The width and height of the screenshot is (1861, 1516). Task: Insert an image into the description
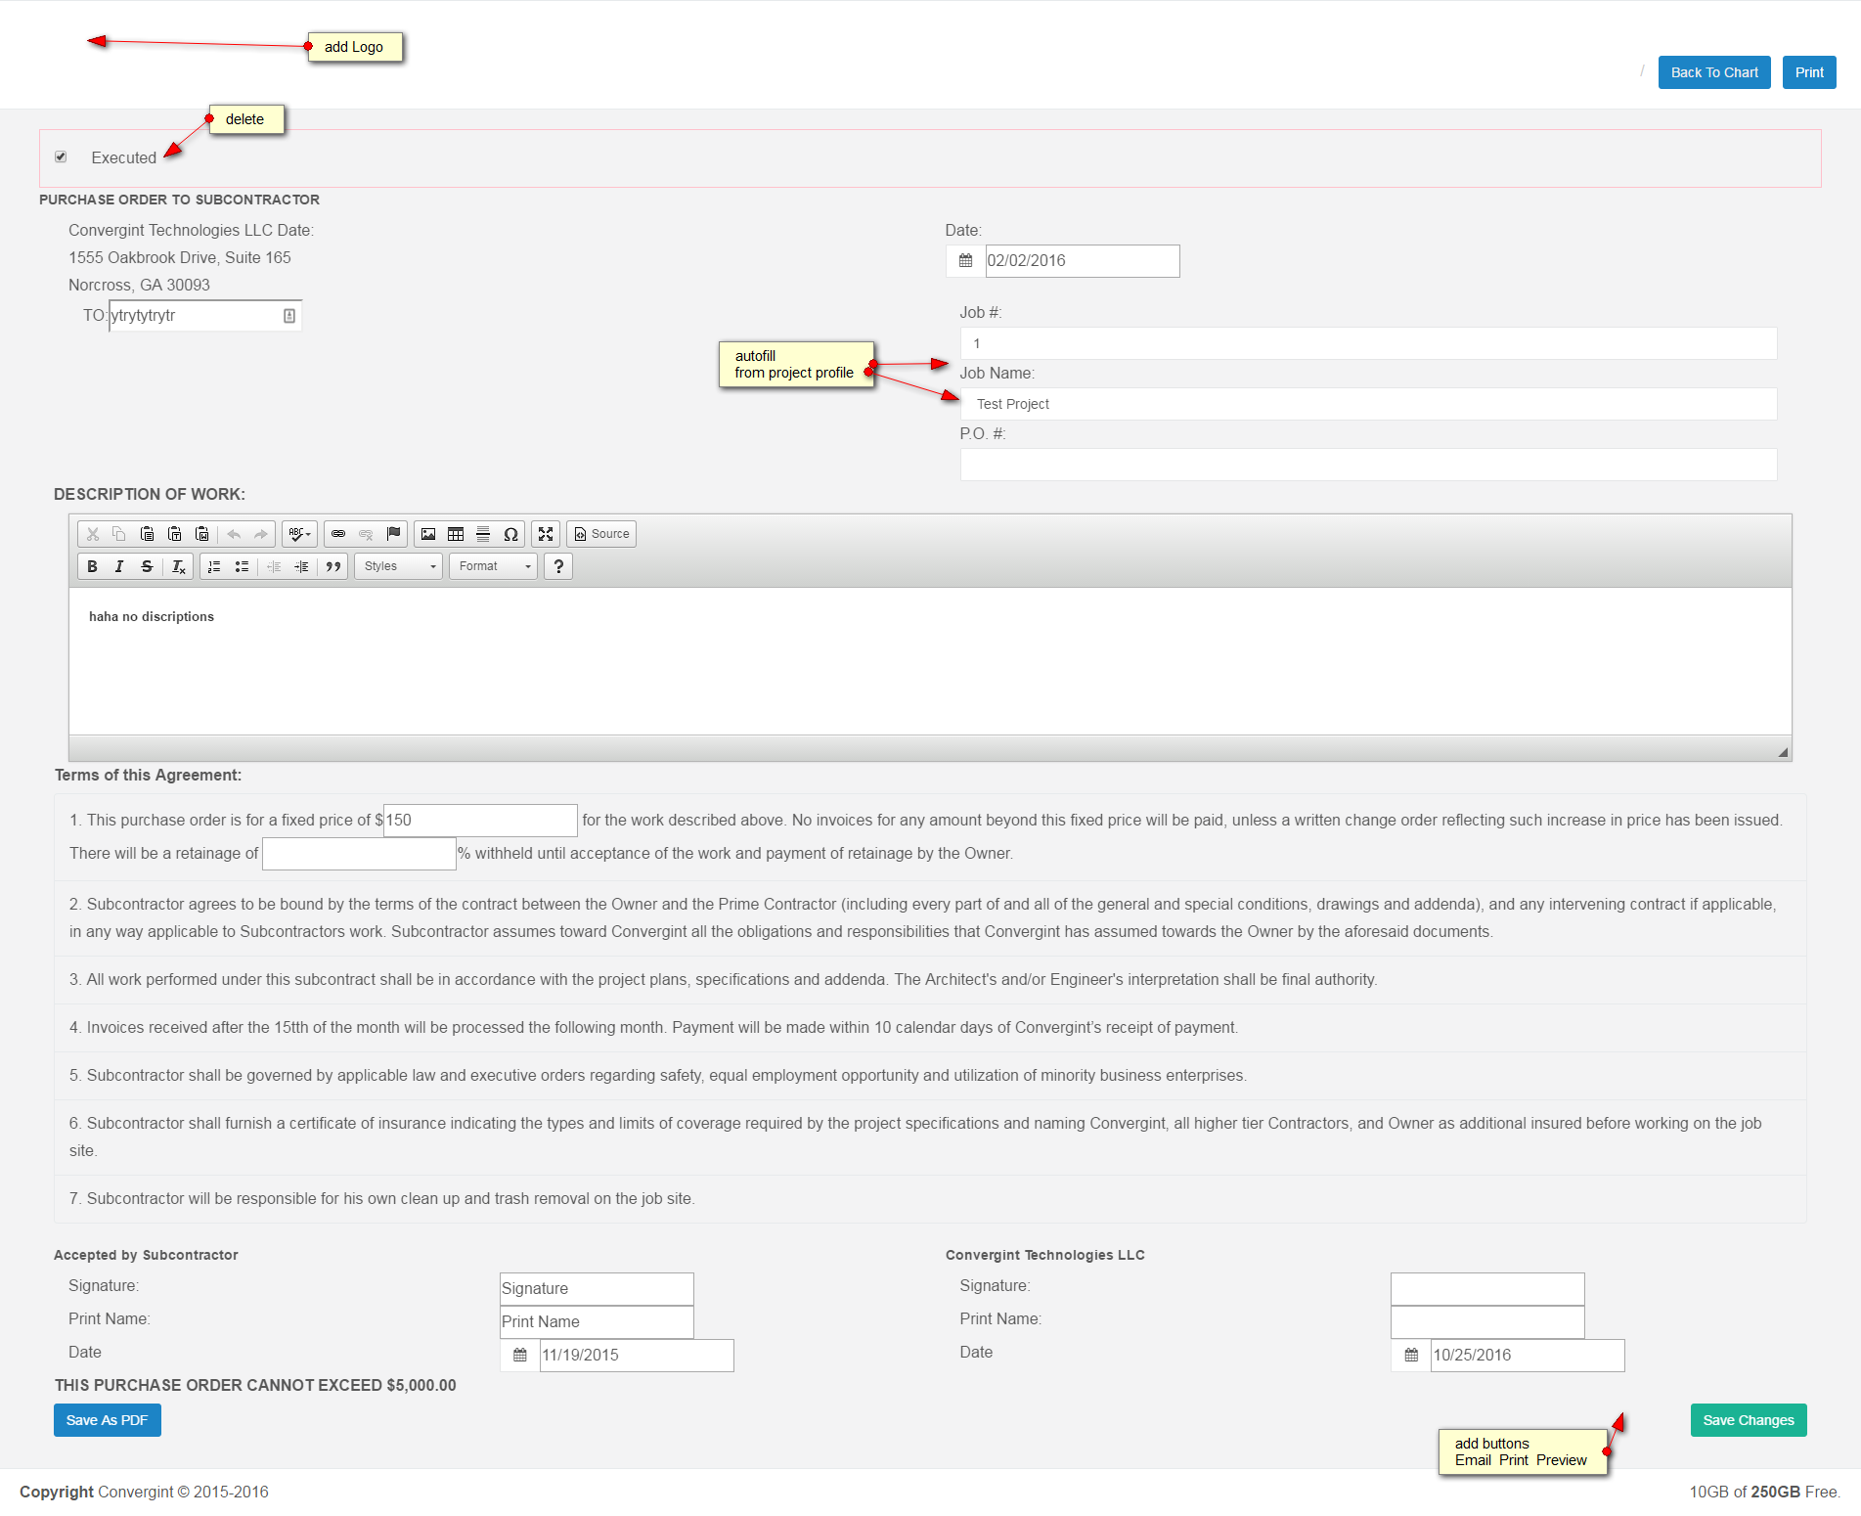pos(428,534)
